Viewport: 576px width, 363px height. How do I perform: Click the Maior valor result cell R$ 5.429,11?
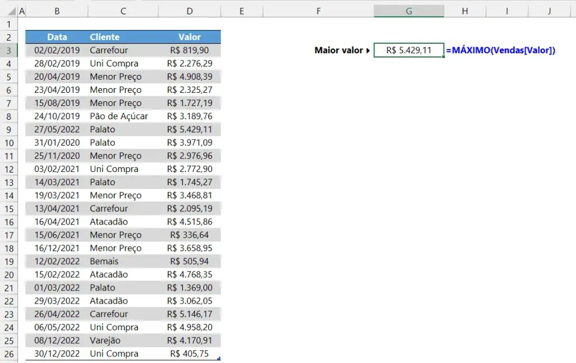click(x=409, y=50)
